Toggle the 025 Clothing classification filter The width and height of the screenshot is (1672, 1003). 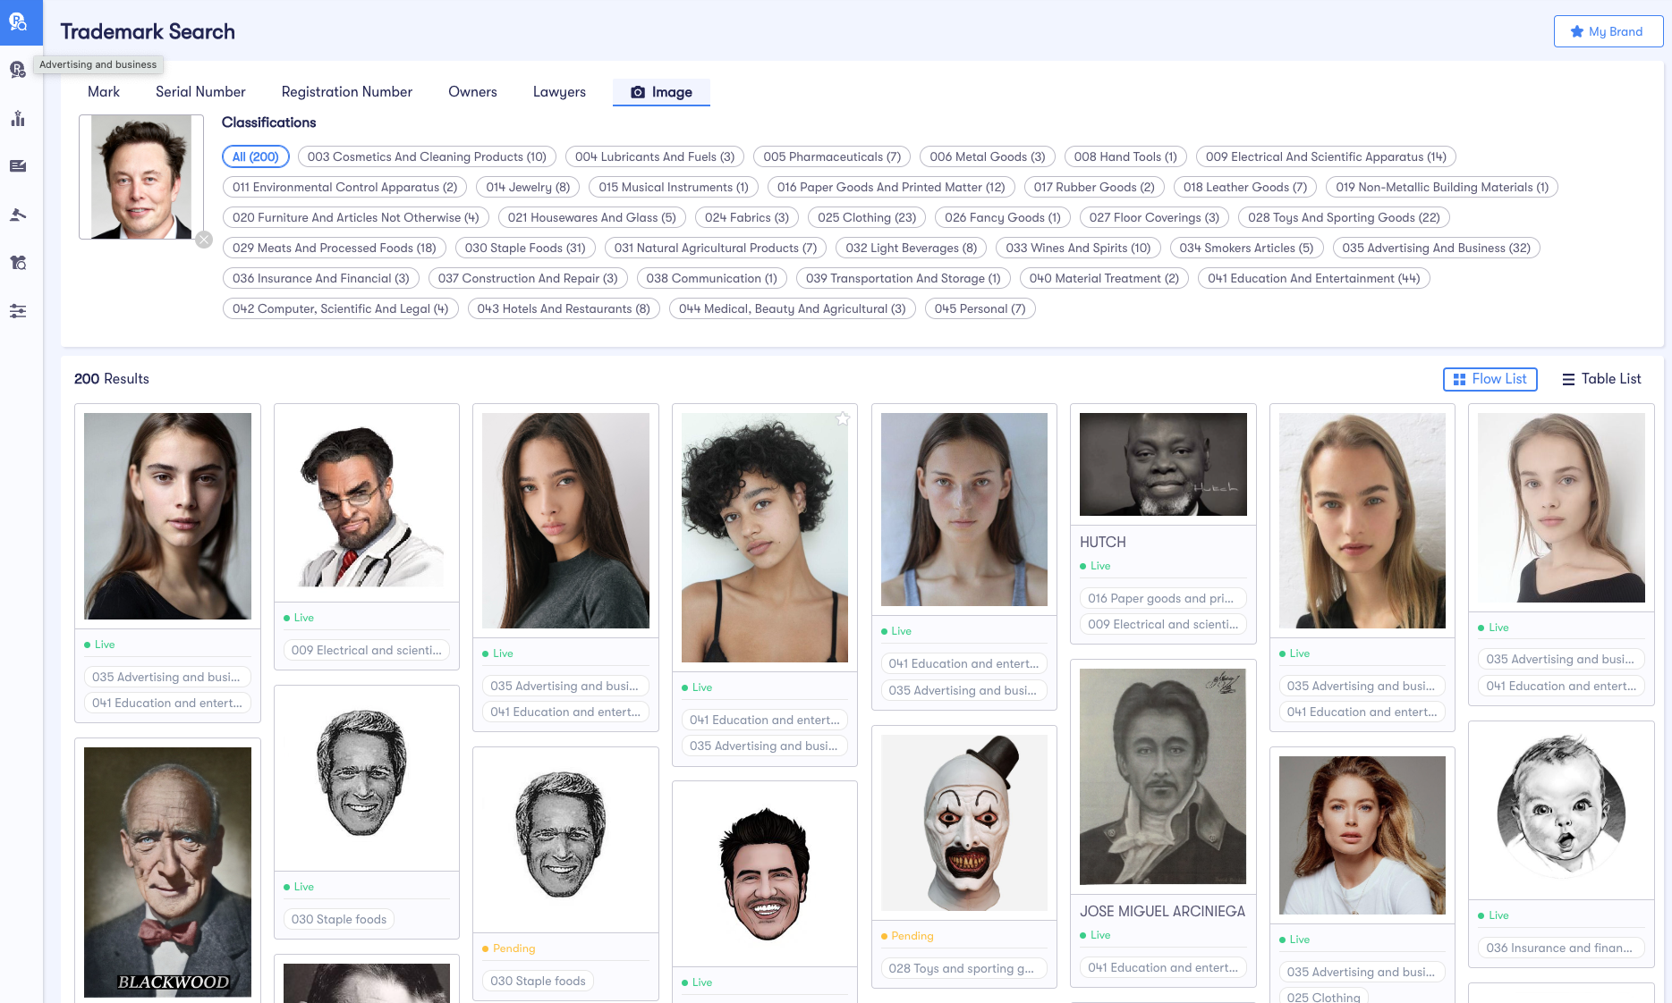[x=865, y=217]
